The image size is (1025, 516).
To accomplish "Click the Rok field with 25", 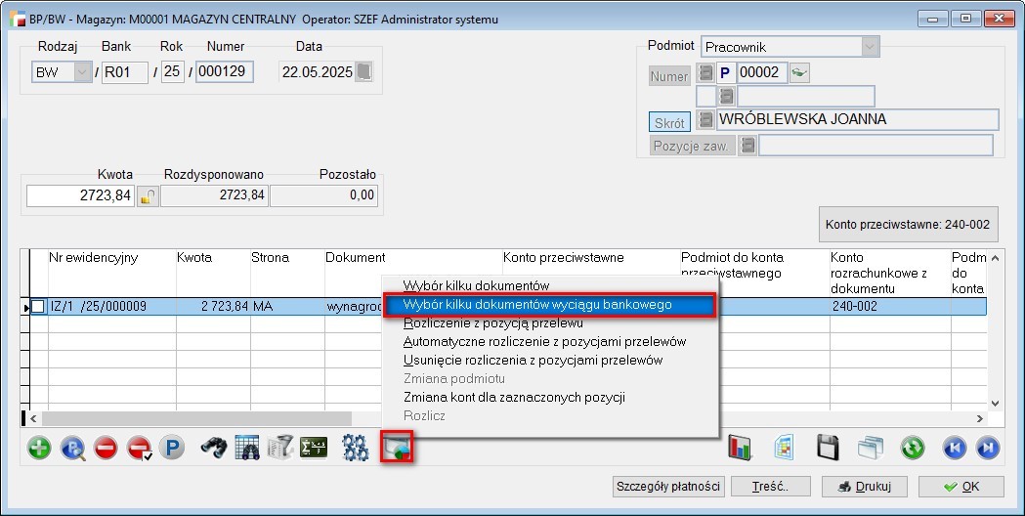I will click(x=173, y=72).
